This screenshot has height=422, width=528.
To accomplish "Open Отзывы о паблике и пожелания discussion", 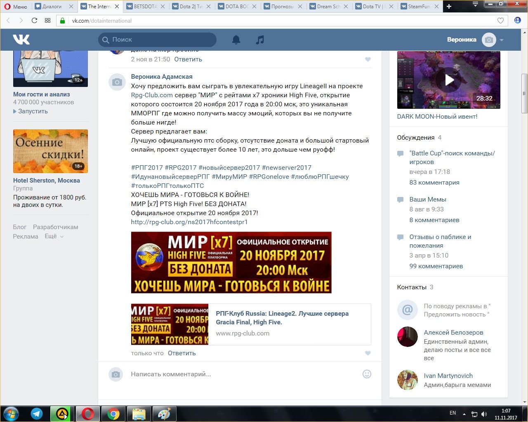I will 440,241.
